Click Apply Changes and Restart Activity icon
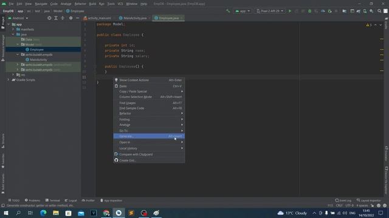Image resolution: width=389 pixels, height=218 pixels. 297,11
